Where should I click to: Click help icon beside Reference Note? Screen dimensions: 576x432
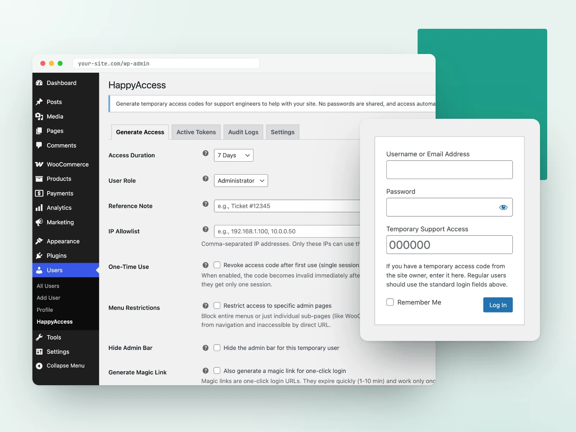[206, 204]
